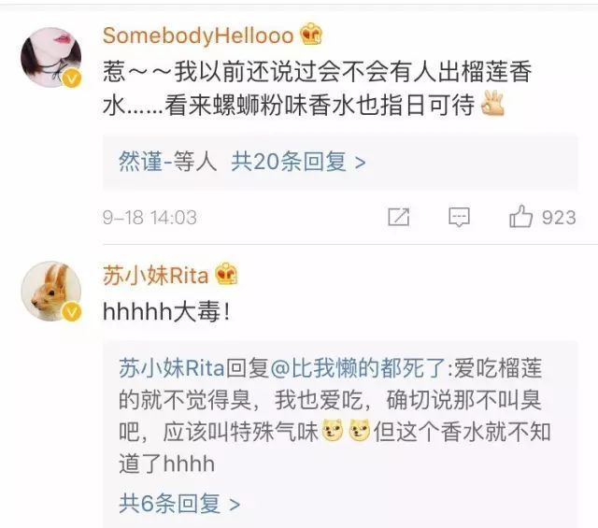Screen dimensions: 598x528
Task: Open SomebodyHellooo's profile from username
Action: click(x=198, y=36)
